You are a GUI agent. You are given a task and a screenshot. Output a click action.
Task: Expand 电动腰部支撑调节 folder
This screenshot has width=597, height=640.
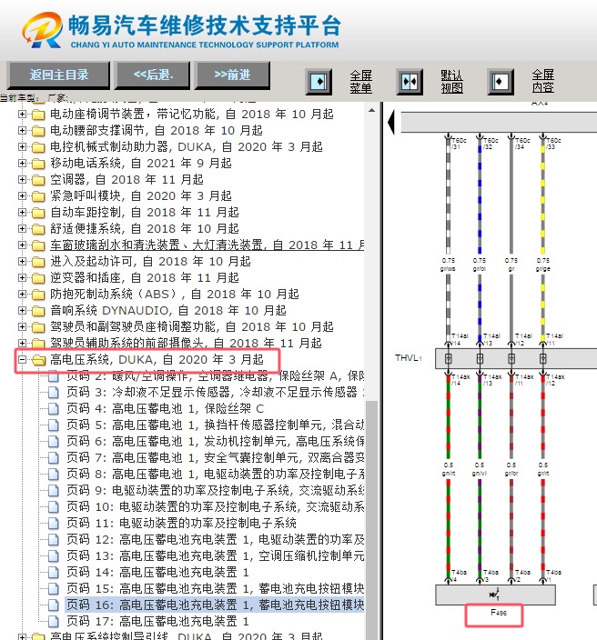(x=23, y=131)
